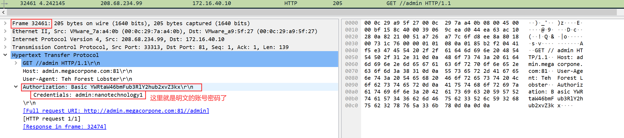Open the Full request URI link
Viewport: 624px width, 138px height.
click(x=116, y=111)
